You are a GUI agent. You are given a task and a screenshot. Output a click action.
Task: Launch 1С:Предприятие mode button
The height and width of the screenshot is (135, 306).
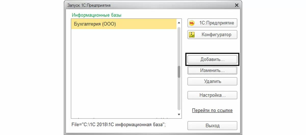point(212,23)
